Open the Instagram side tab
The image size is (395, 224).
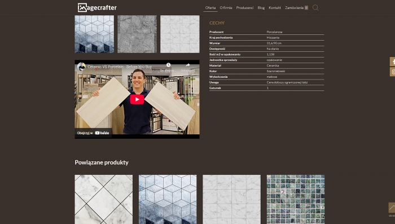coord(393,72)
